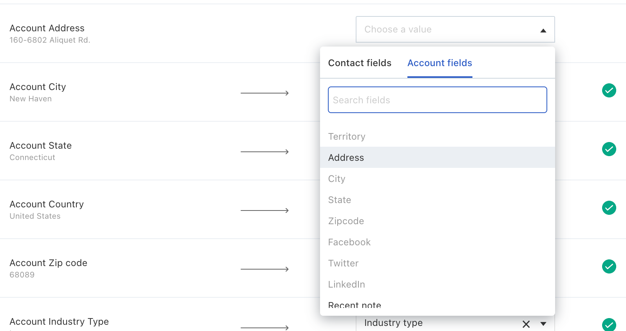Image resolution: width=626 pixels, height=331 pixels.
Task: Pick the Twitter field option
Action: point(344,263)
